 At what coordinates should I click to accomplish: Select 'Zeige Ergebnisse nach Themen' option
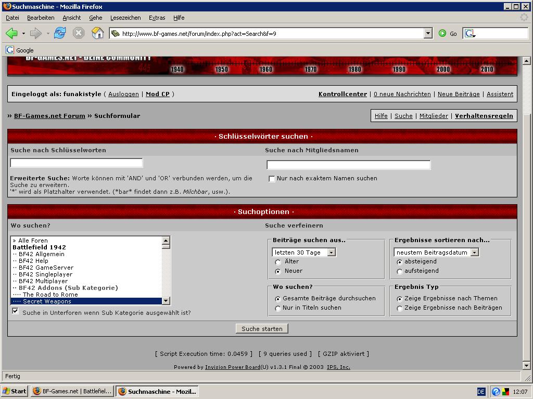click(x=399, y=299)
